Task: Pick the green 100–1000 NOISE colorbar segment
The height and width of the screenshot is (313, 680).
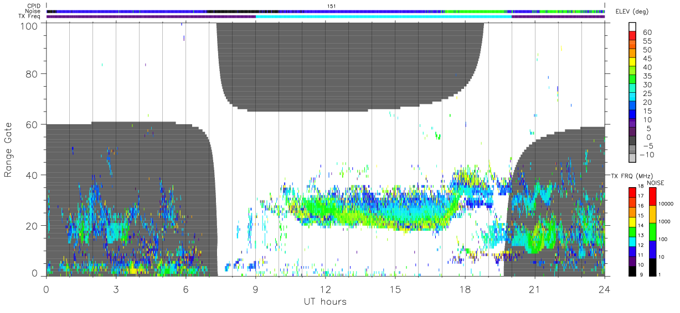Action: 653,231
